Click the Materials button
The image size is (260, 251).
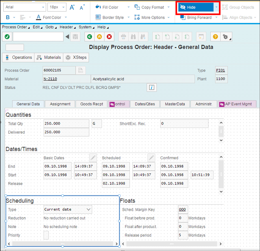[x=49, y=58]
